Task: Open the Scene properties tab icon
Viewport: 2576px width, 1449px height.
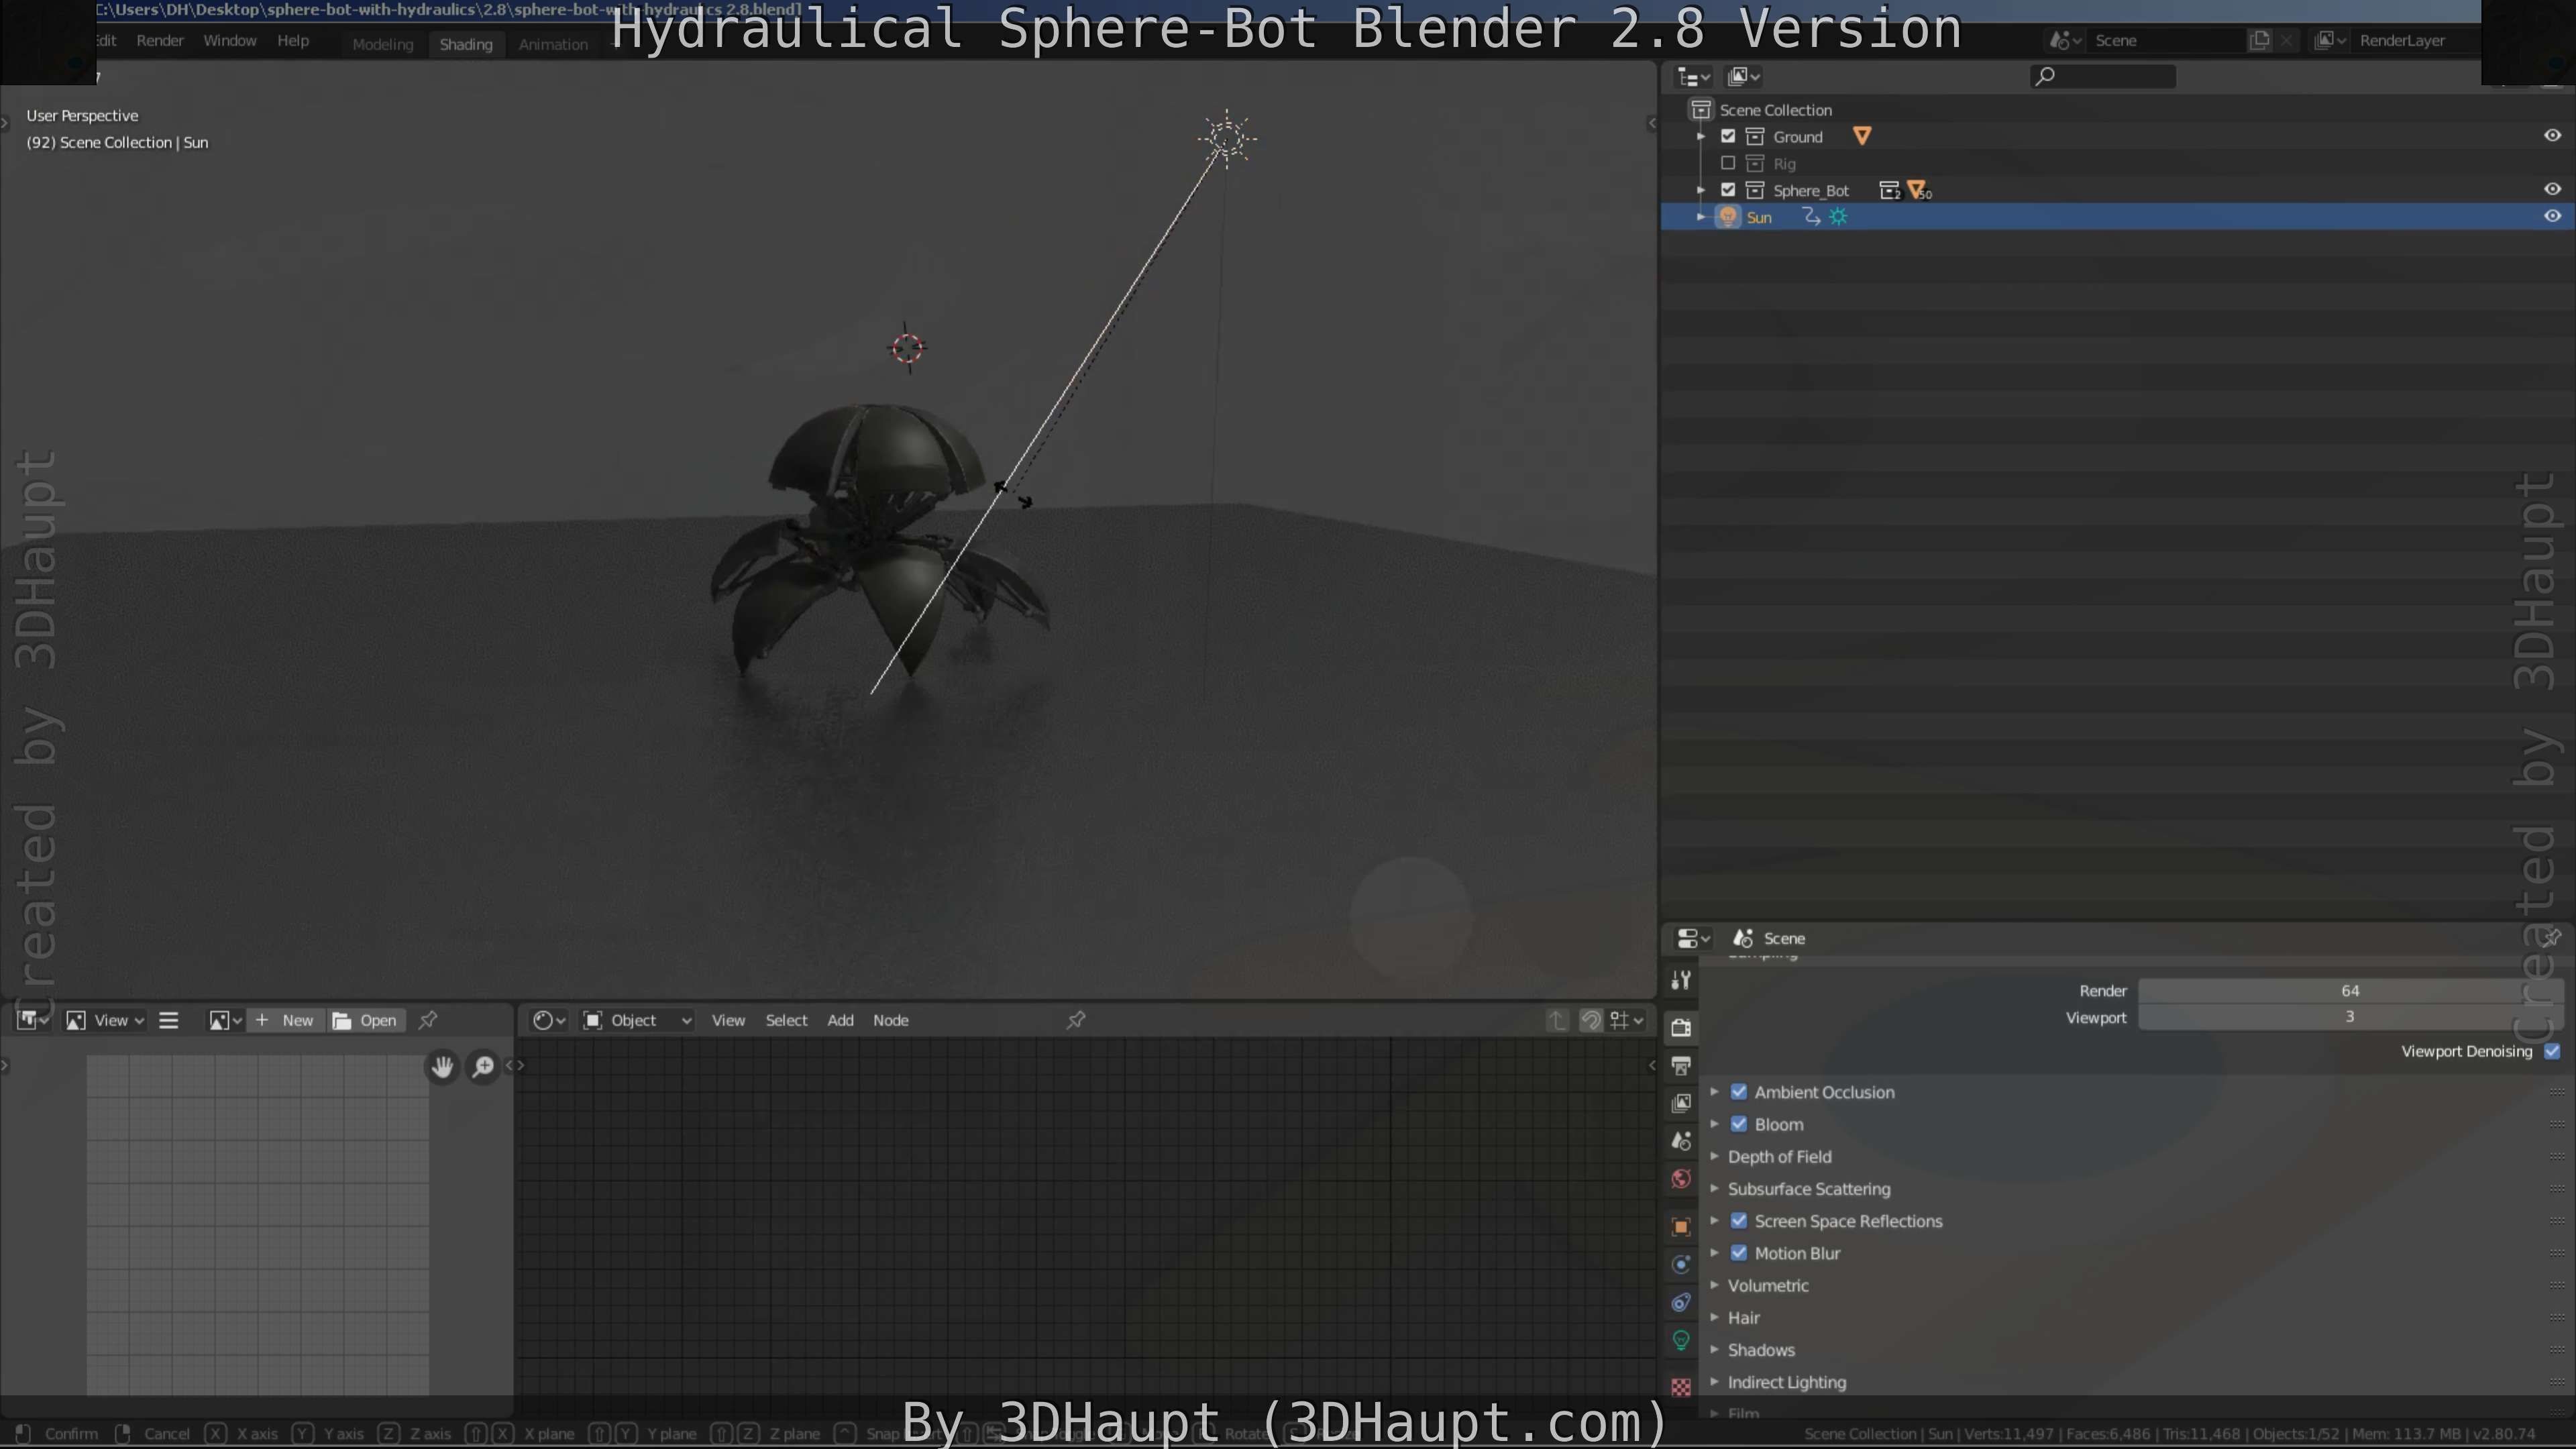Action: pyautogui.click(x=1681, y=1141)
